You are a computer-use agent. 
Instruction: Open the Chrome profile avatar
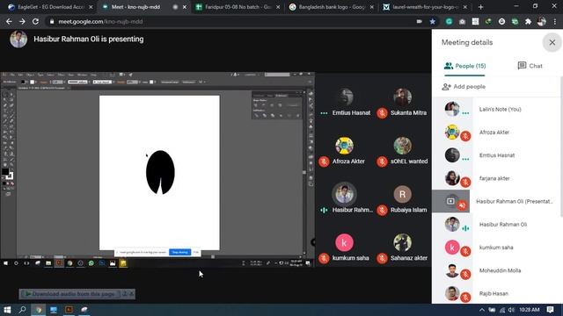[542, 21]
